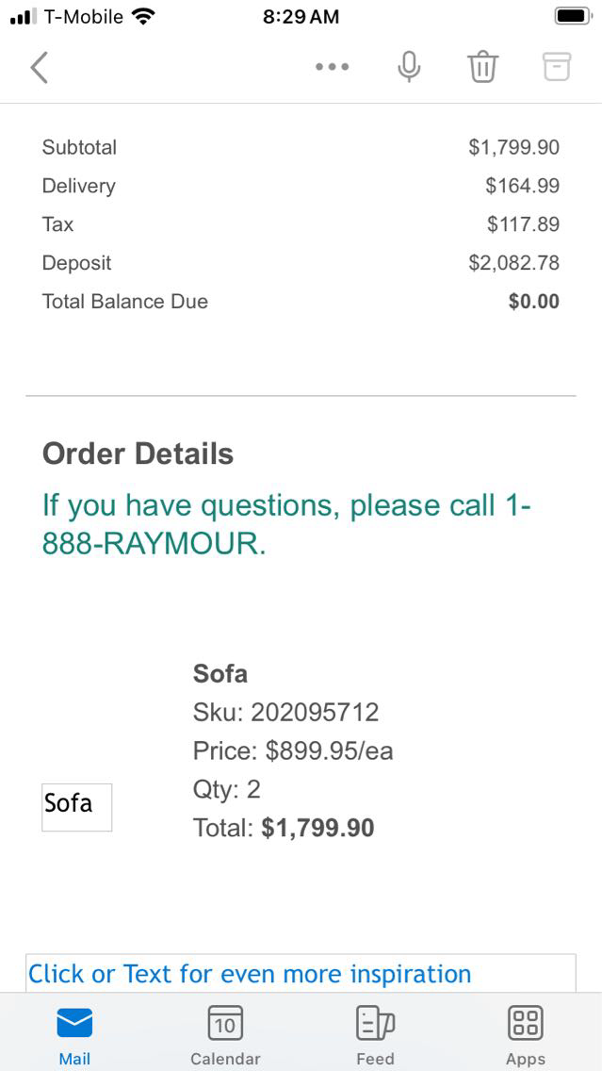Tap the "Click or Text for even more inspiration" link

(x=250, y=974)
